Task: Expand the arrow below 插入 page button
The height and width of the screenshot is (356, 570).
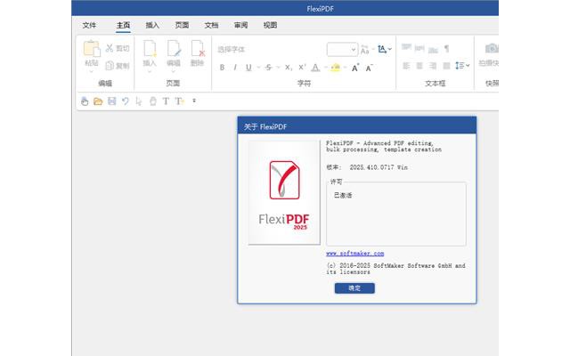Action: pos(150,71)
